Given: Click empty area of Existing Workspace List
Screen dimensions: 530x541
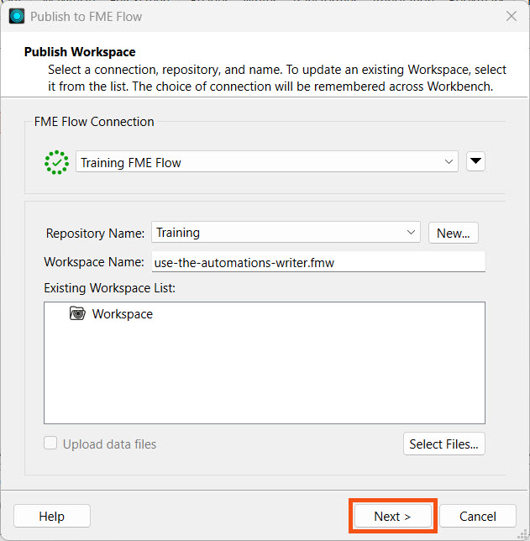Looking at the screenshot, I should 265,378.
